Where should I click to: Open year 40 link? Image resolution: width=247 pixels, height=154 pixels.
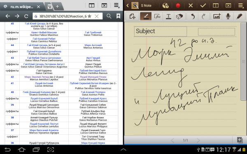coord(12,92)
